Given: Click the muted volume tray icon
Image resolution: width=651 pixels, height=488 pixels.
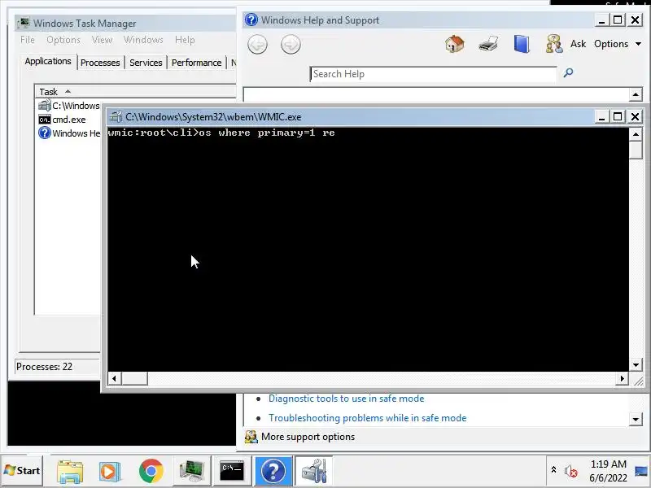Looking at the screenshot, I should (x=571, y=472).
